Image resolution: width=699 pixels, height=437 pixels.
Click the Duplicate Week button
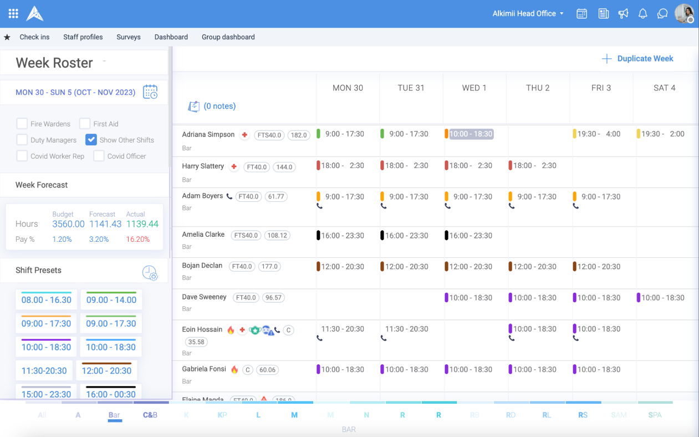[x=638, y=59]
